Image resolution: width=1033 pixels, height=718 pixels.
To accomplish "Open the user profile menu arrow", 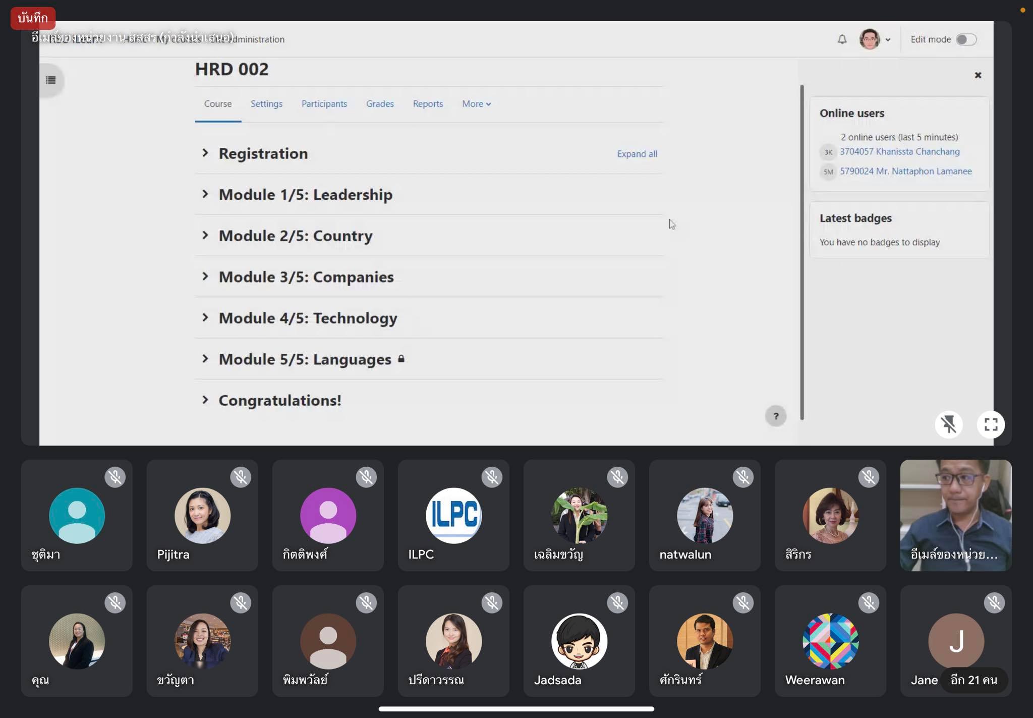I will (888, 40).
